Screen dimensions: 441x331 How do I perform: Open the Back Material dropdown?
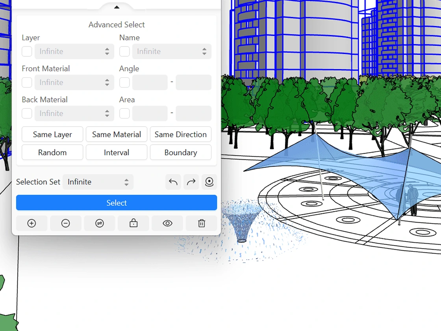coord(74,113)
